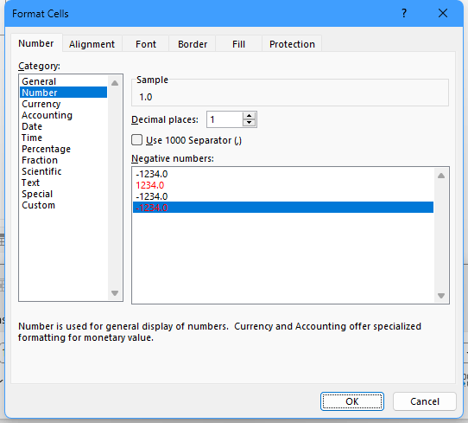Image resolution: width=468 pixels, height=423 pixels.
Task: Select the General category
Action: 63,81
